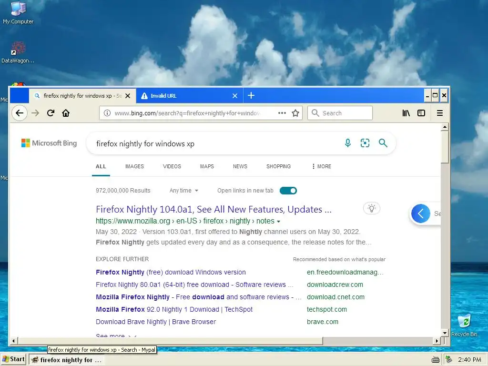Go back to the previous page

tap(20, 113)
